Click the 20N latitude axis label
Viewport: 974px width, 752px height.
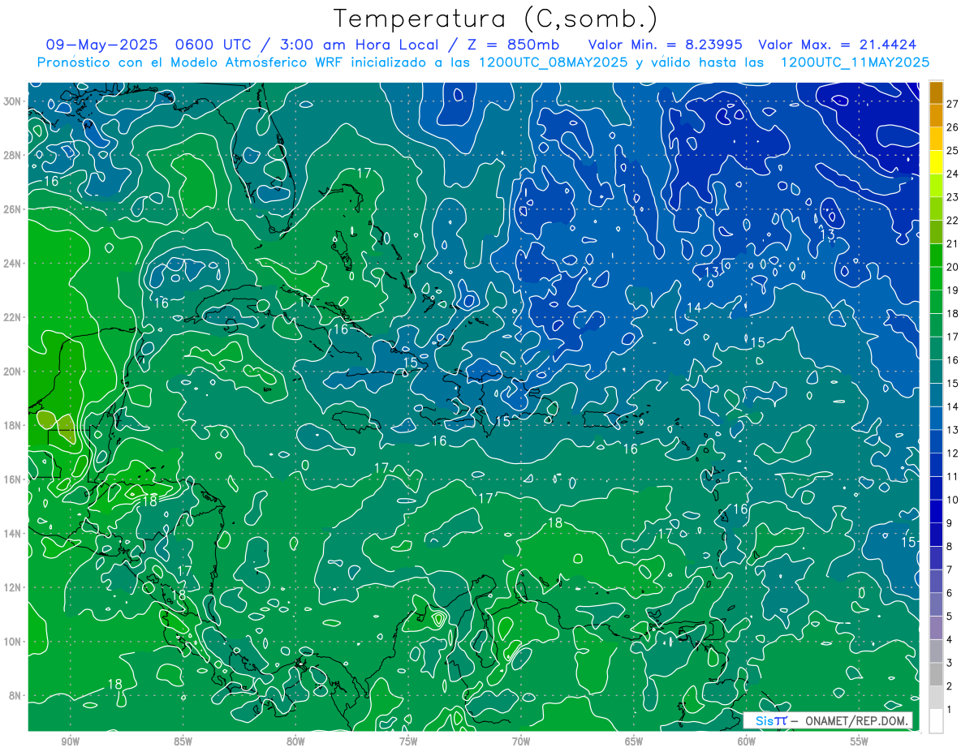tap(12, 372)
